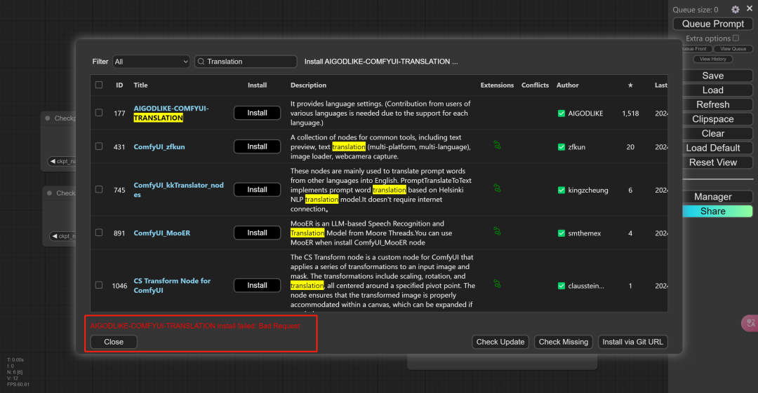Viewport: 758px width, 393px height.
Task: Click the search magnifier icon in filter box
Action: (x=201, y=62)
